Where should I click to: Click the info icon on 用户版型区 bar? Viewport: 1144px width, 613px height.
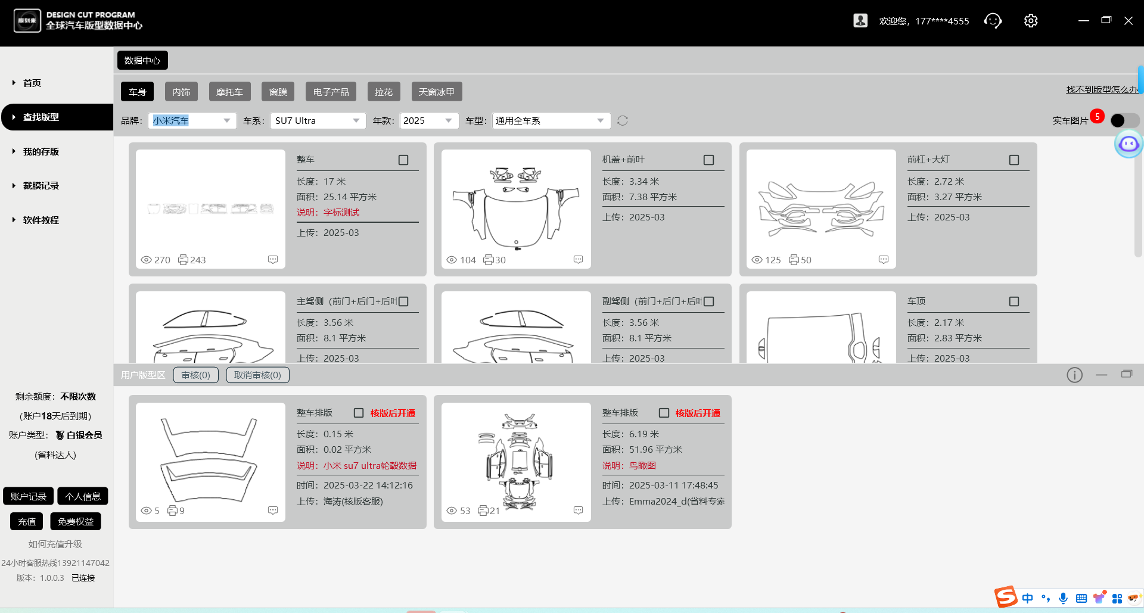point(1074,375)
